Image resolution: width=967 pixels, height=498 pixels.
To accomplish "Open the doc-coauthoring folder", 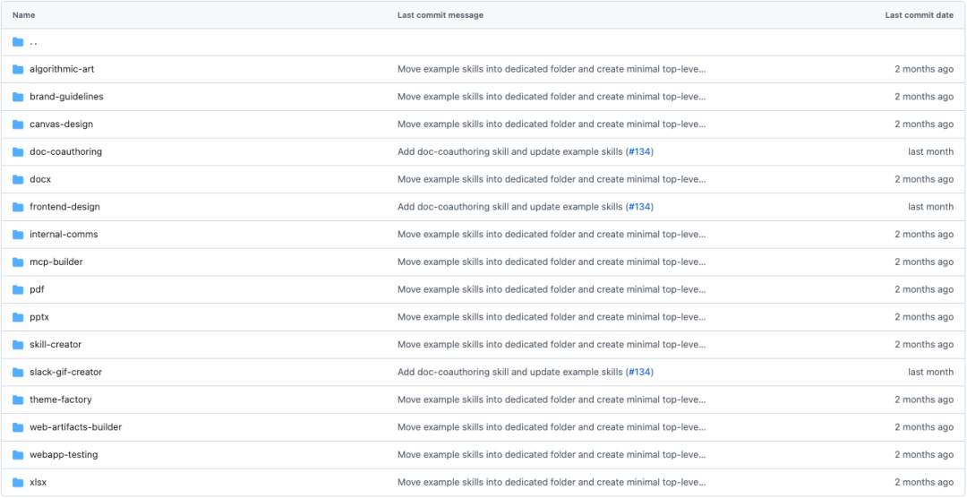I will [65, 152].
